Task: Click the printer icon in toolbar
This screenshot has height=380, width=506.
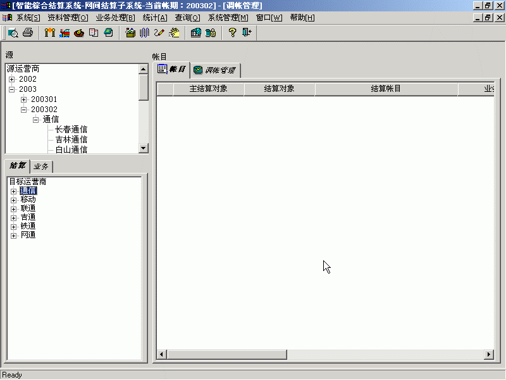Action: pyautogui.click(x=28, y=33)
